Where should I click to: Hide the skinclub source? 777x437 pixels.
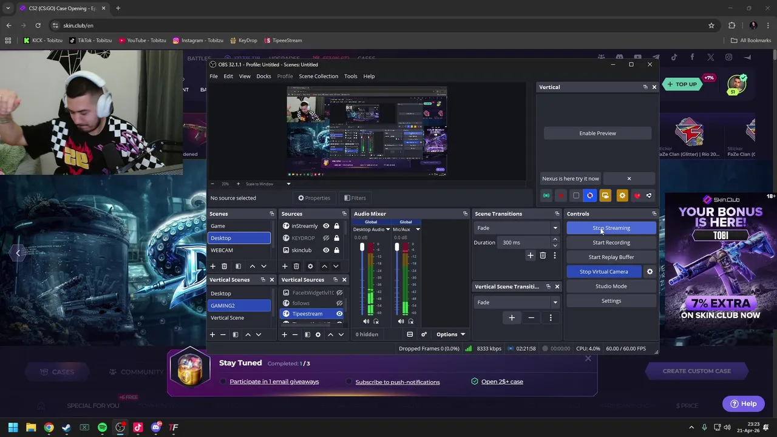click(x=326, y=250)
